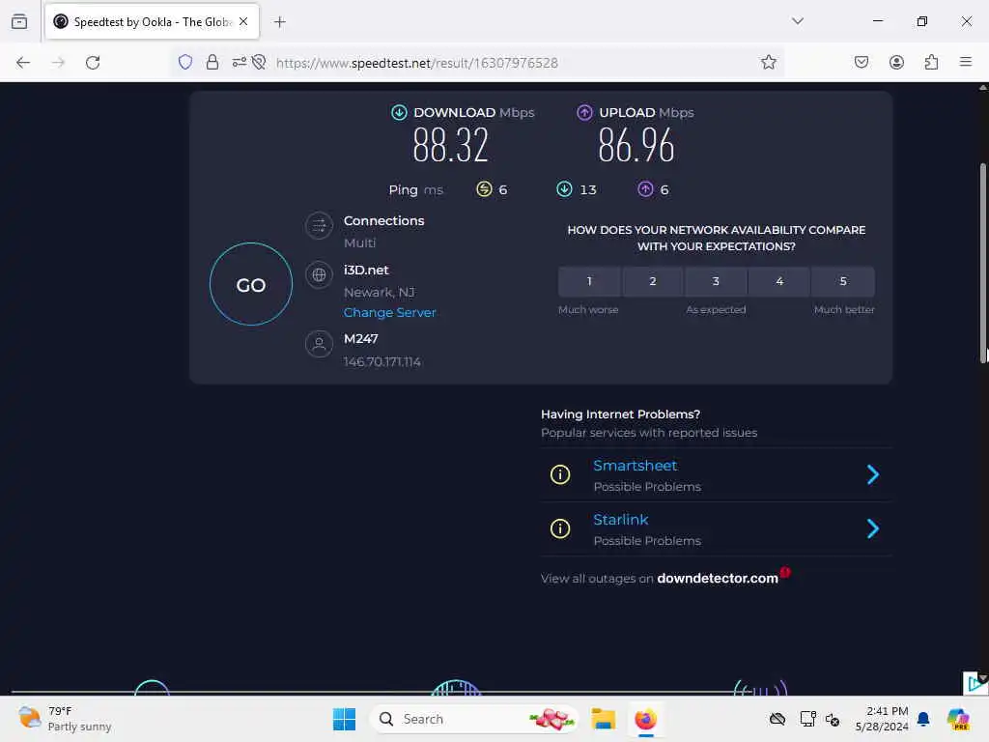Rate network availability as 2
This screenshot has height=742, width=989.
pos(653,281)
